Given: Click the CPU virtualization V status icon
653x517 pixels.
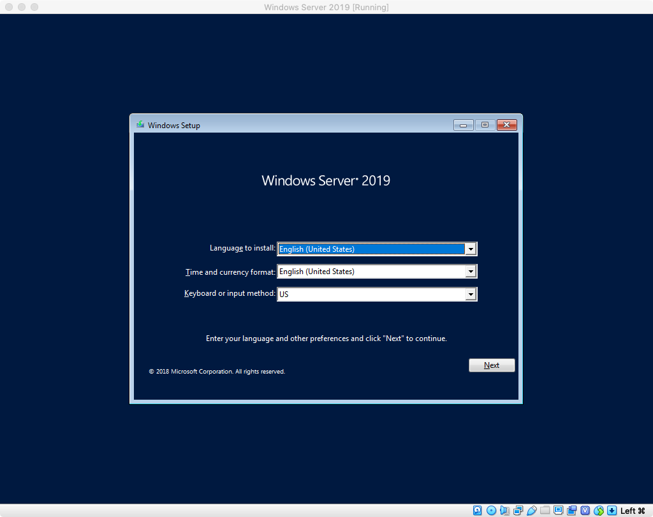Looking at the screenshot, I should click(x=585, y=511).
